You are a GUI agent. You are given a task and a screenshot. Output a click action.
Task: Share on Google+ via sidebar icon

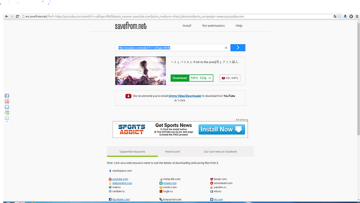point(7,101)
